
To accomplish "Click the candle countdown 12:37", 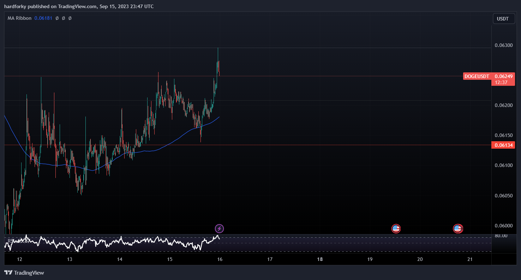I will click(x=501, y=82).
